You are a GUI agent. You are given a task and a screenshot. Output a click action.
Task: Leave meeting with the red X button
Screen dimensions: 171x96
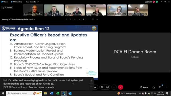pos(121,87)
